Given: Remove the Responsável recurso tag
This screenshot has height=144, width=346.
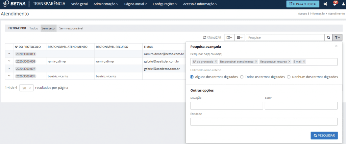Looking at the screenshot, I should [290, 62].
